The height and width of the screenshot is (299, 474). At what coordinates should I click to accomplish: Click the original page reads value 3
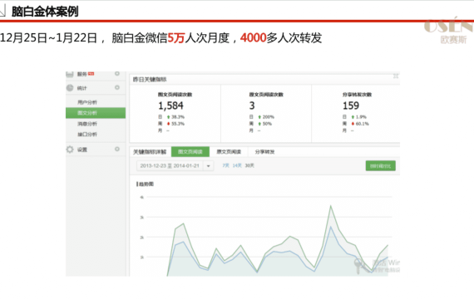tap(252, 105)
